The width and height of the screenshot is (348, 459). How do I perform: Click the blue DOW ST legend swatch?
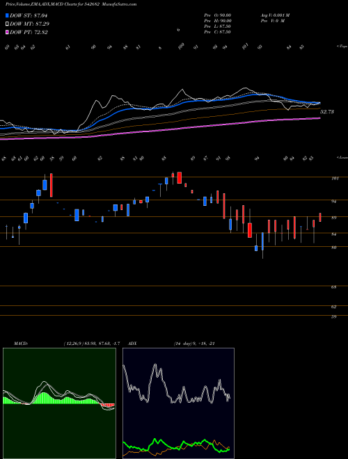click(8, 15)
